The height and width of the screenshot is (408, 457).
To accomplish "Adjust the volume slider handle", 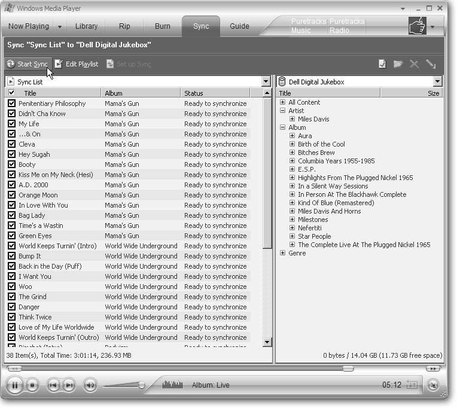I will coord(142,385).
